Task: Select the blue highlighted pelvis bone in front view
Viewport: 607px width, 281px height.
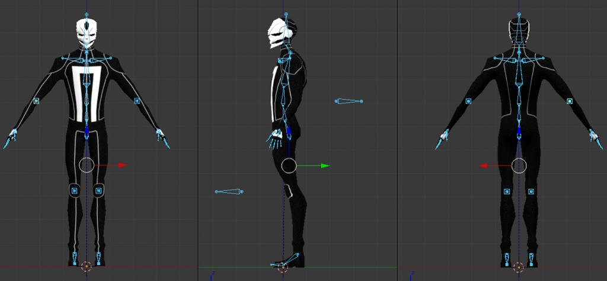Action: pos(87,130)
